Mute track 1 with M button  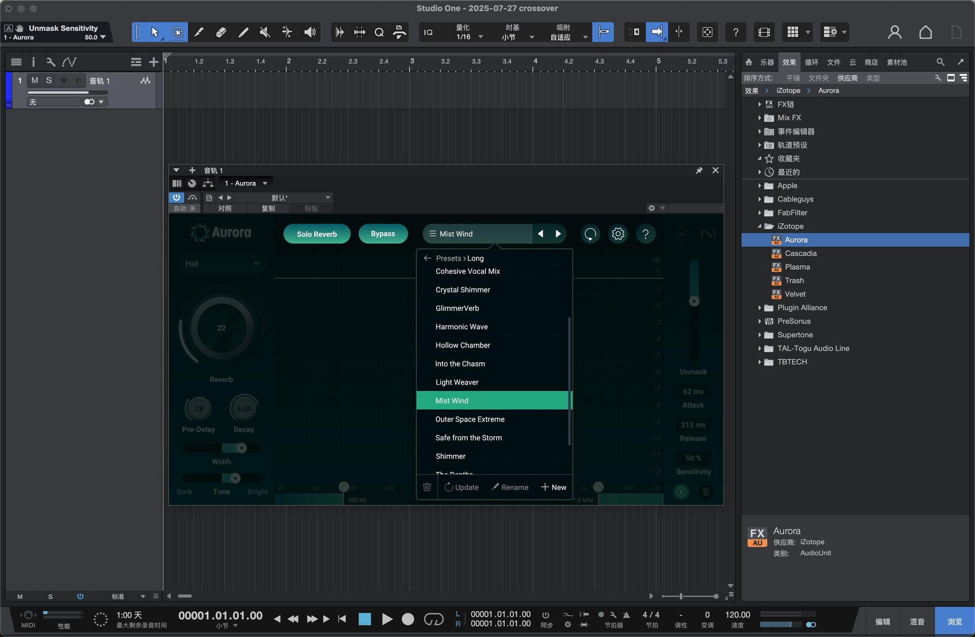[x=35, y=80]
